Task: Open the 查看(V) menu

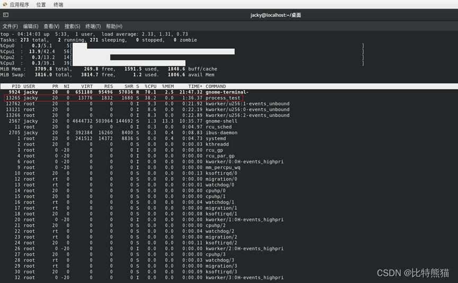Action: click(51, 26)
